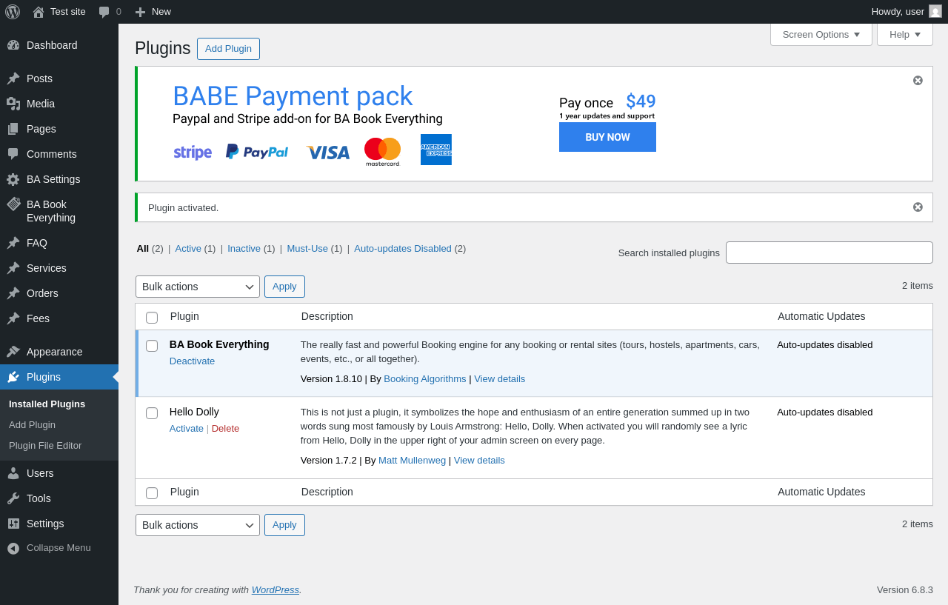Click the American Express logo in the banner
948x605 pixels.
tap(436, 150)
